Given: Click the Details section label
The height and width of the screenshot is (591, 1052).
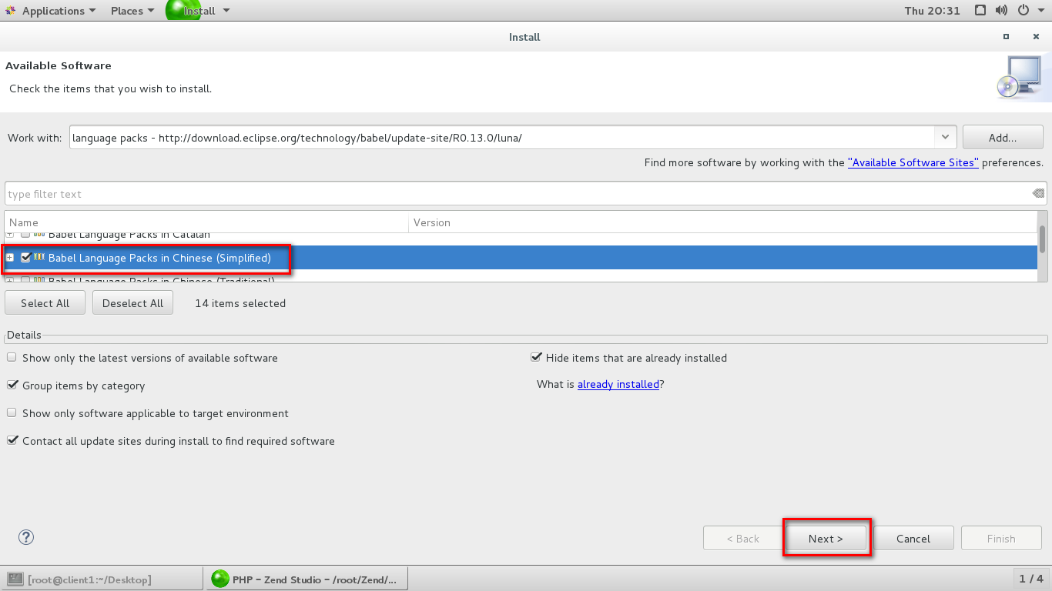Looking at the screenshot, I should pos(24,335).
